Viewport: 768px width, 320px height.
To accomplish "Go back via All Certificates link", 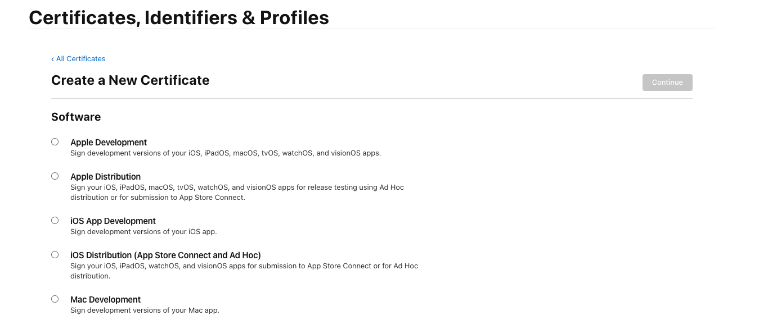I will click(80, 59).
